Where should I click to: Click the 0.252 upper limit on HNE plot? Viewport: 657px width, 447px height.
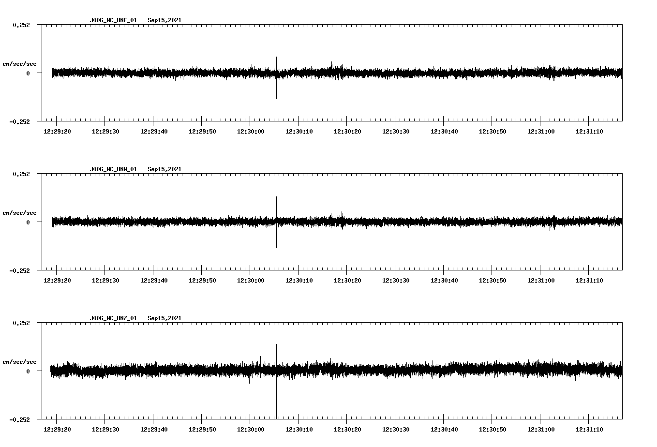click(21, 25)
